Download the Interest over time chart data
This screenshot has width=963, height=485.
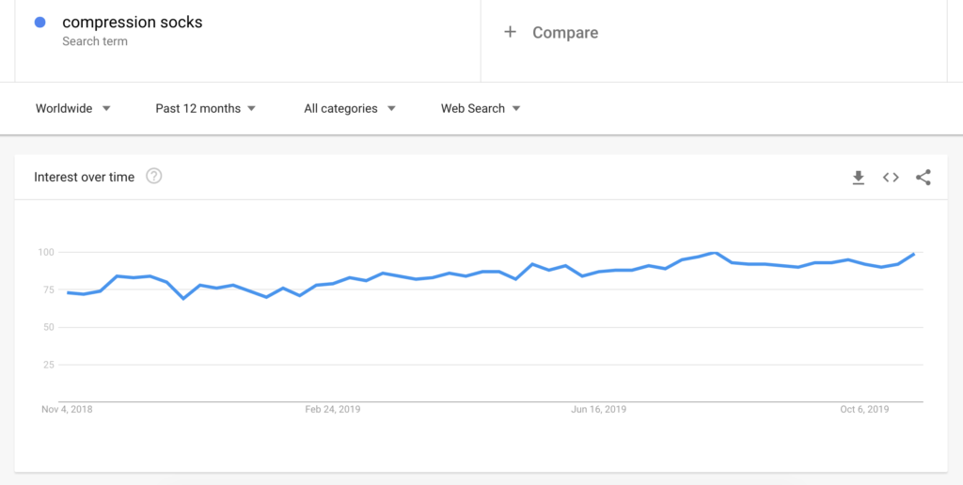tap(858, 178)
